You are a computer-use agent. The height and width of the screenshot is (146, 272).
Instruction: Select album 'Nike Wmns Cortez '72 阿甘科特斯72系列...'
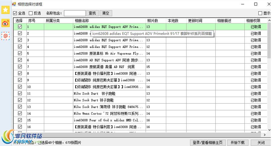click(x=109, y=113)
